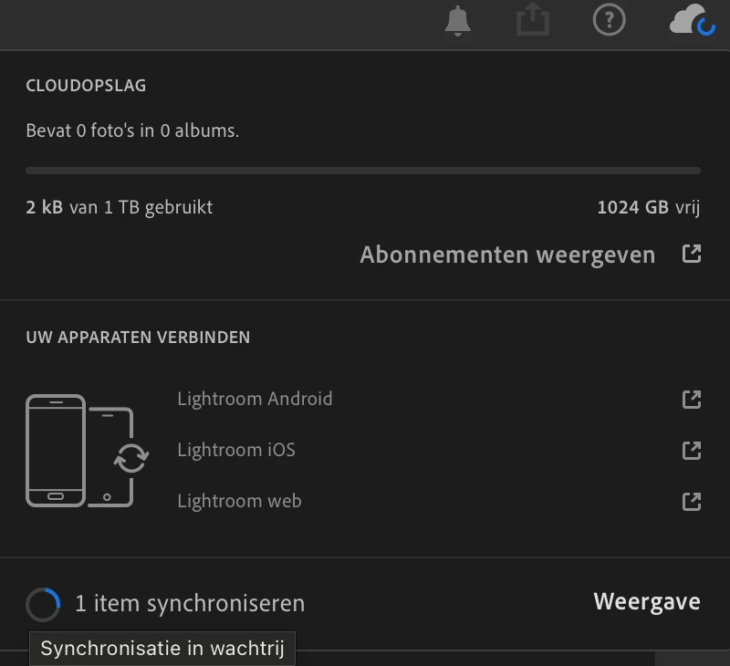Toggle the cloud sync status icon
This screenshot has width=730, height=666.
[692, 20]
